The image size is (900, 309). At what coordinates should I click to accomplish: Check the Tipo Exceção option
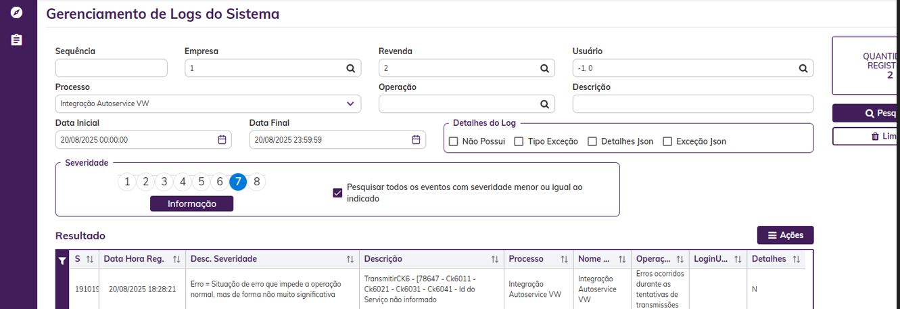point(519,141)
